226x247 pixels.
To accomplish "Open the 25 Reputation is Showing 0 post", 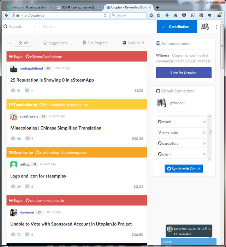I will point(52,80).
